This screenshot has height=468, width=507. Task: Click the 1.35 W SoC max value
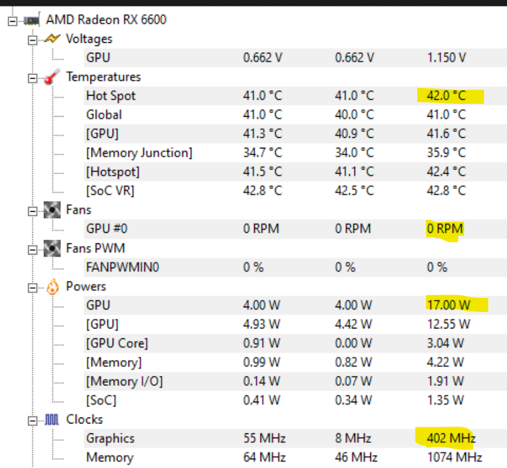click(x=445, y=401)
